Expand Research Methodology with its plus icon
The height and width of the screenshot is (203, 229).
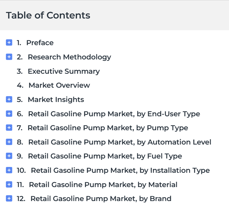[x=9, y=57]
